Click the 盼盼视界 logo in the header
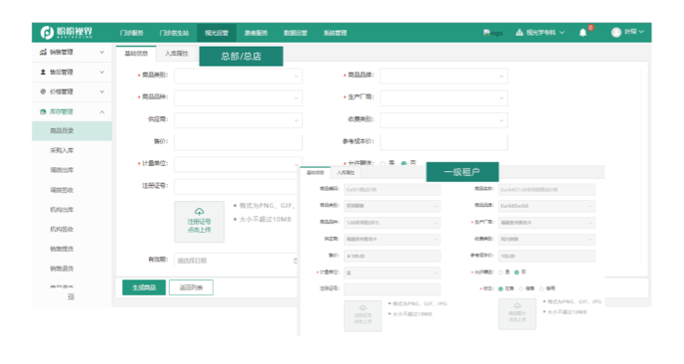 pyautogui.click(x=67, y=32)
